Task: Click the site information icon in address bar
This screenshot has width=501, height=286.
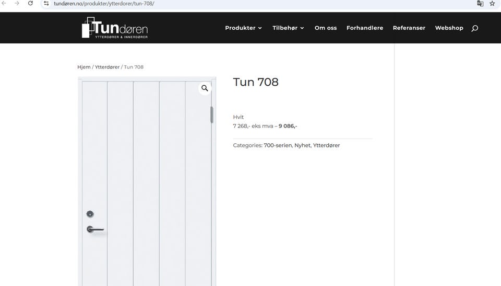Action: (46, 3)
